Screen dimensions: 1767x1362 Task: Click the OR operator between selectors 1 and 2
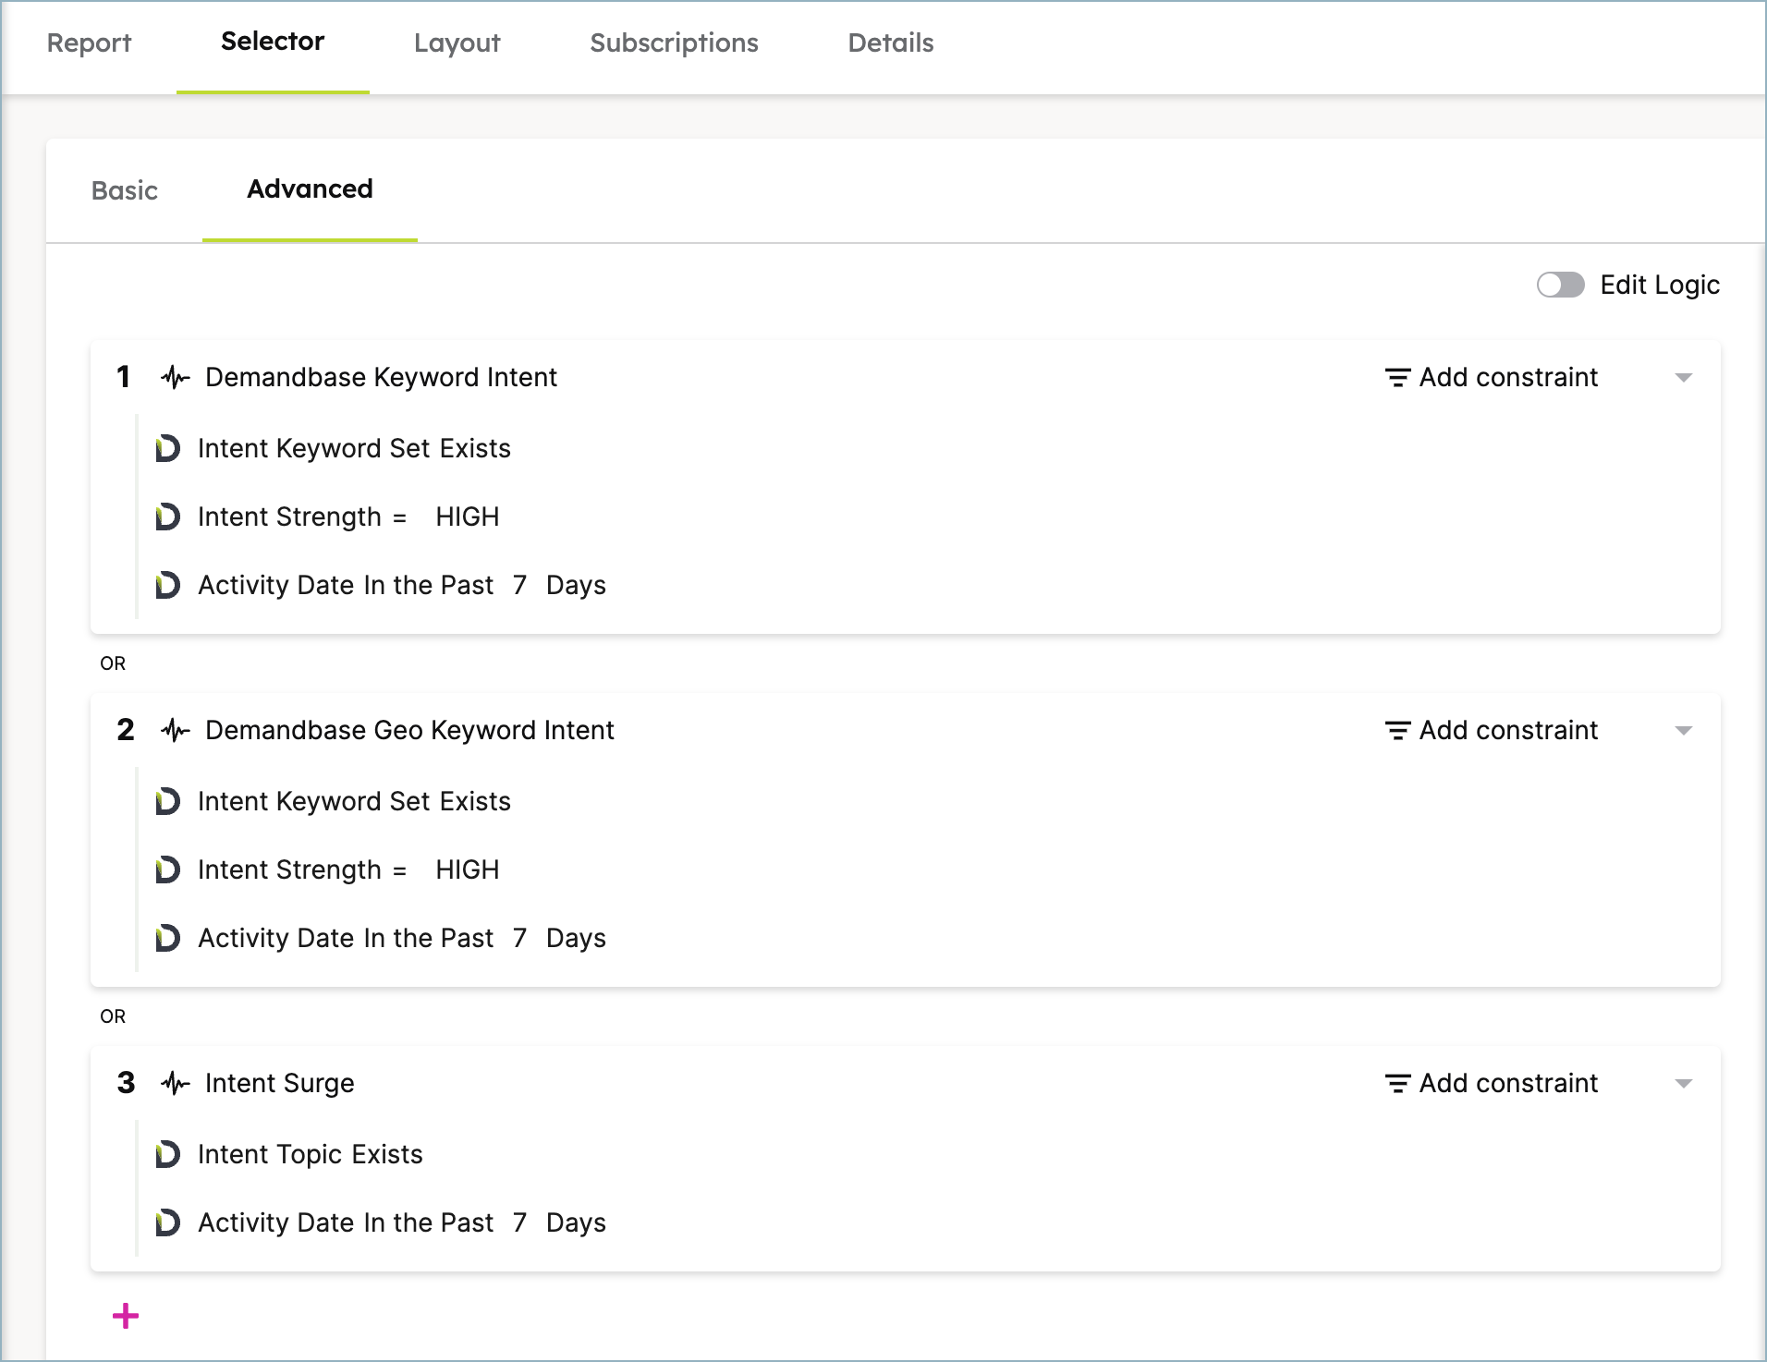113,663
